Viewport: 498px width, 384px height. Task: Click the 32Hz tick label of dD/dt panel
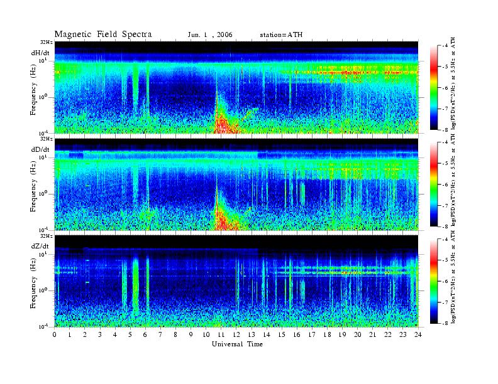47,139
